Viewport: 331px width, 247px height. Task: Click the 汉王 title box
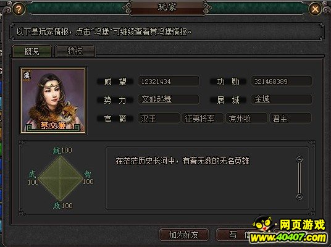coord(159,119)
